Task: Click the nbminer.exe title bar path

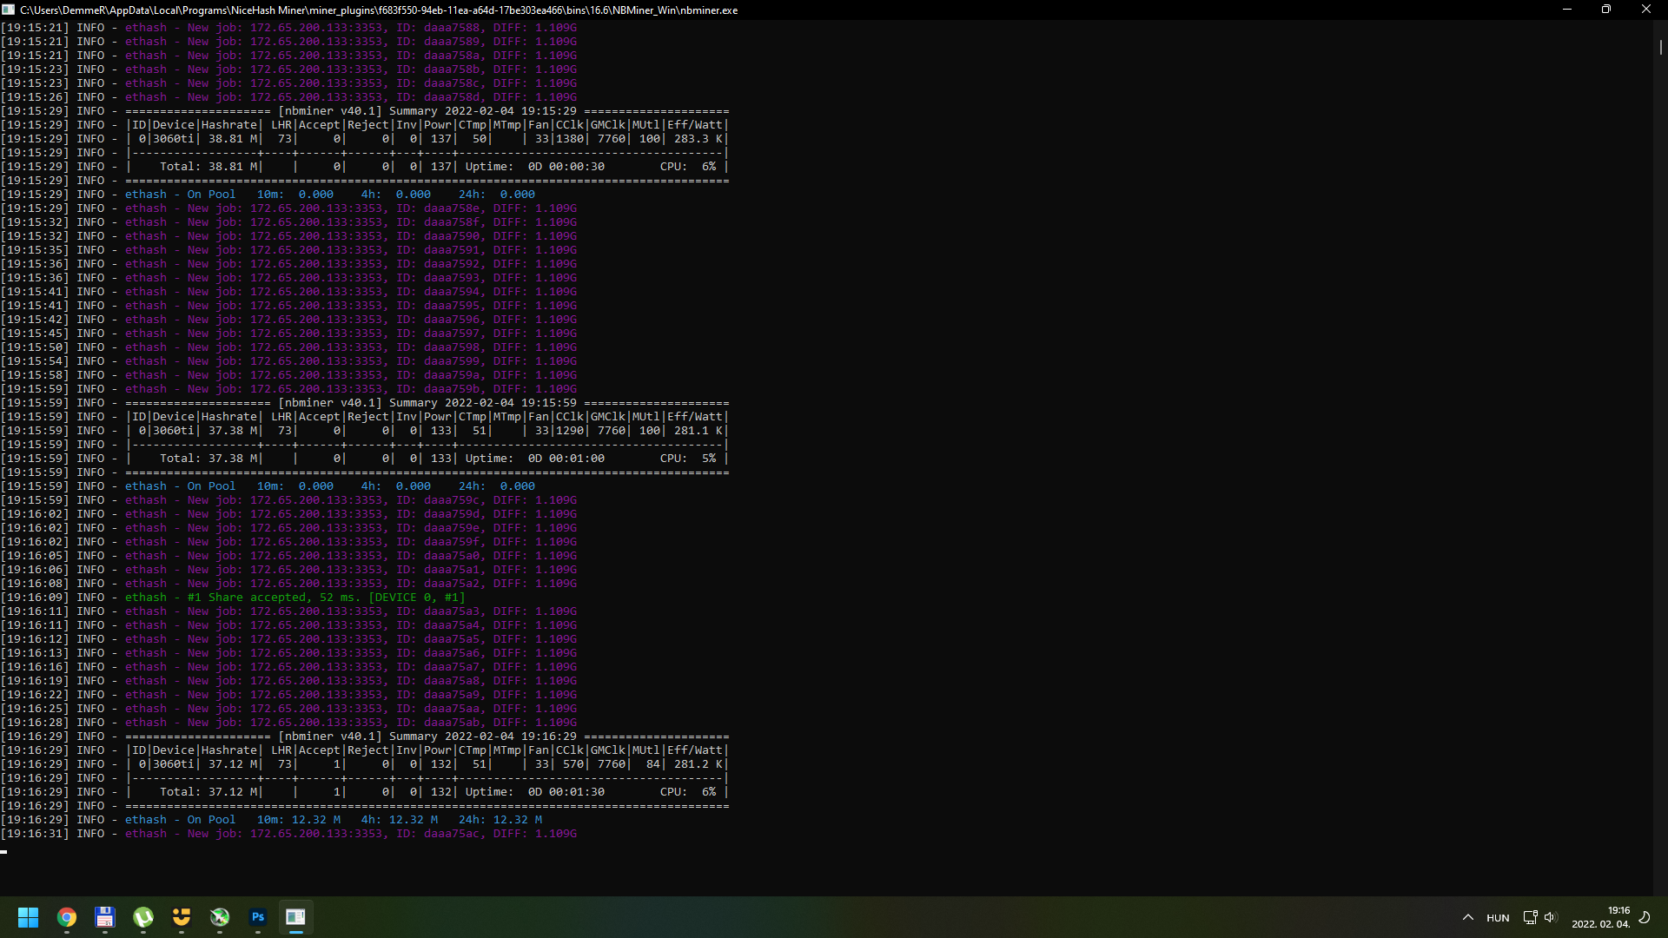Action: [379, 10]
